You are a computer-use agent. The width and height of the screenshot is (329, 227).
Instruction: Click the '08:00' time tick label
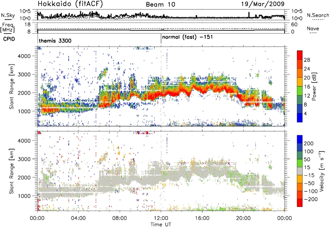coord(120,218)
